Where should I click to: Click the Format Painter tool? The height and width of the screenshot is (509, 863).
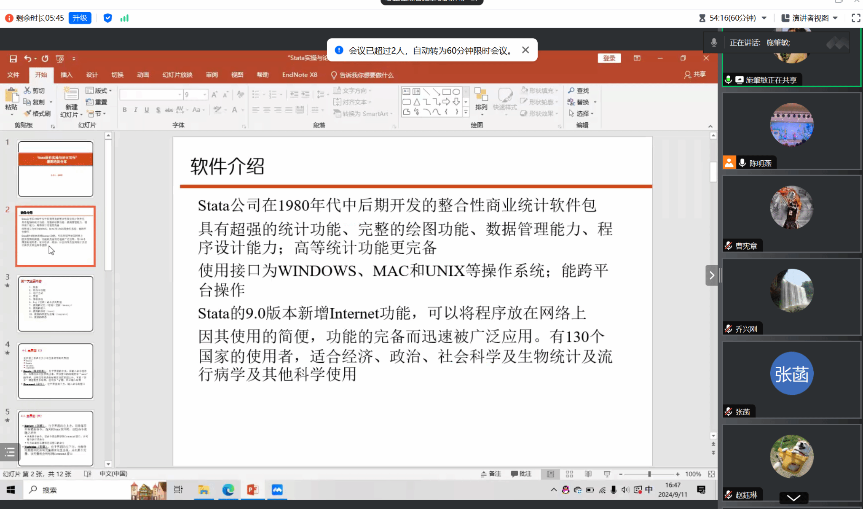[37, 113]
